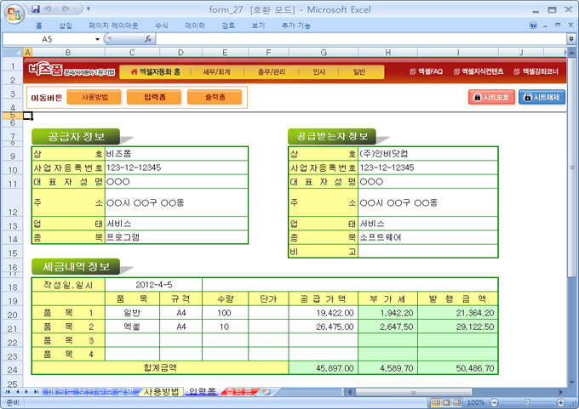Click the 시트해제 unlock button
The height and width of the screenshot is (409, 579).
coord(542,98)
